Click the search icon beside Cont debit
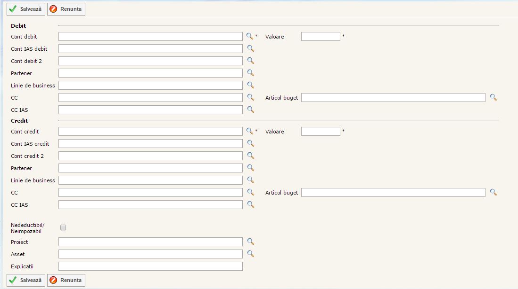Viewport: 518px width, 289px height. [x=250, y=36]
